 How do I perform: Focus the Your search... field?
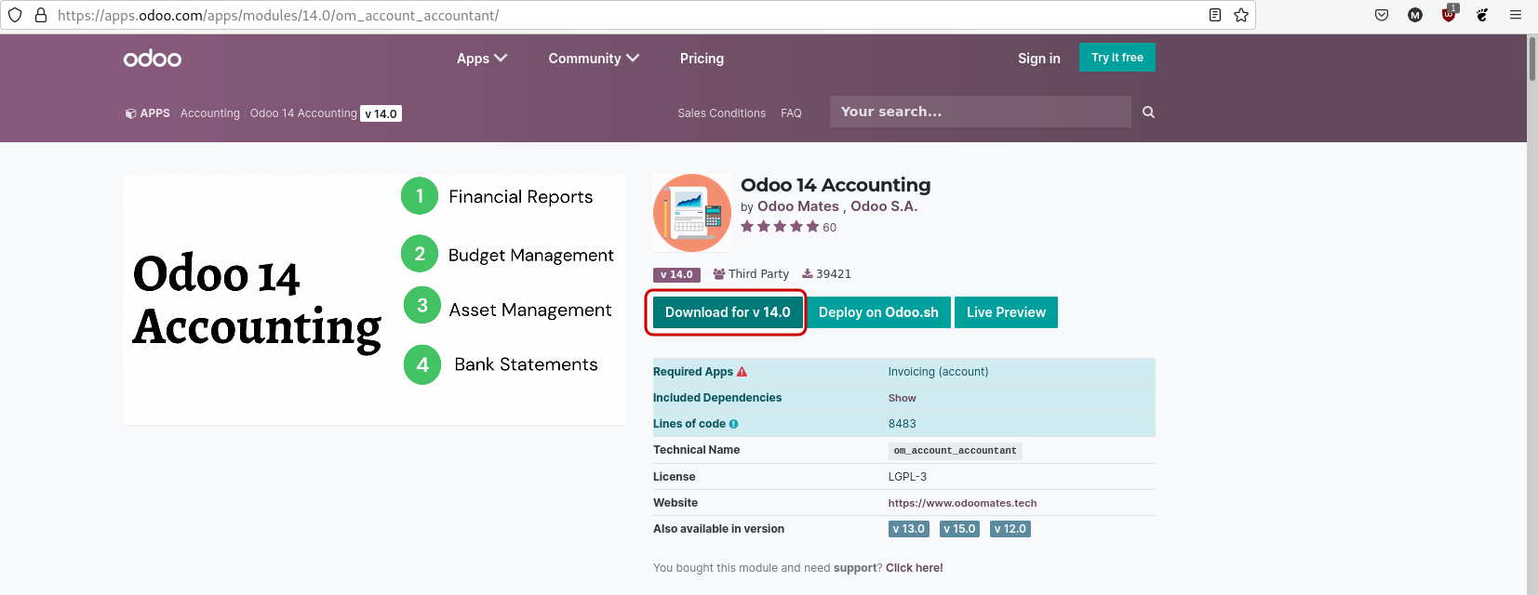click(x=981, y=112)
